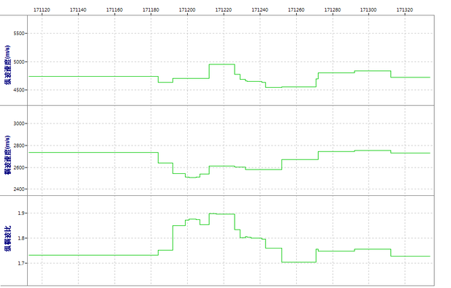Click the 5000 y-axis tick label
The image size is (451, 288).
pos(19,62)
